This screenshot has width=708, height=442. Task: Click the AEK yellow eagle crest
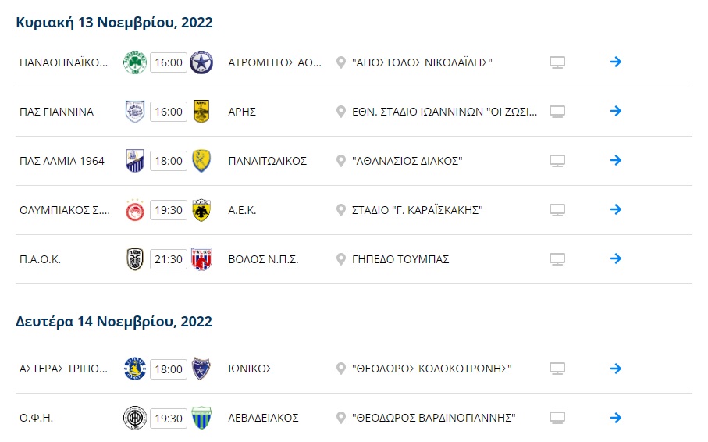pos(201,210)
